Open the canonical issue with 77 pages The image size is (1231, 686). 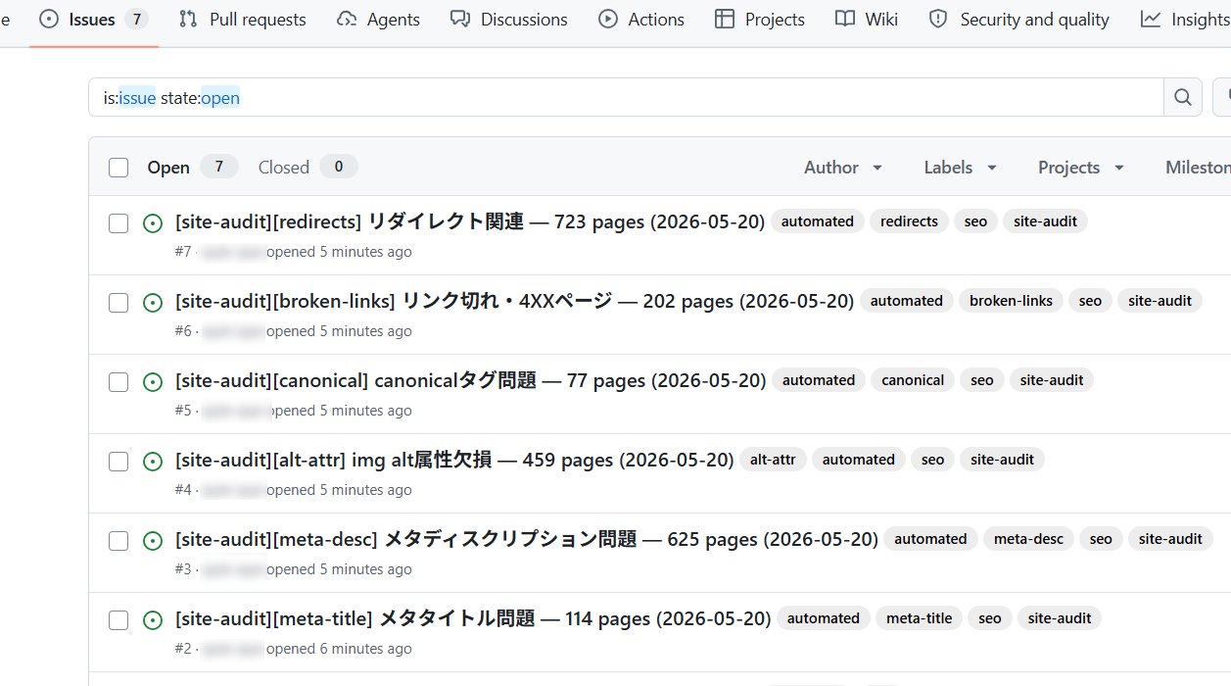click(470, 380)
